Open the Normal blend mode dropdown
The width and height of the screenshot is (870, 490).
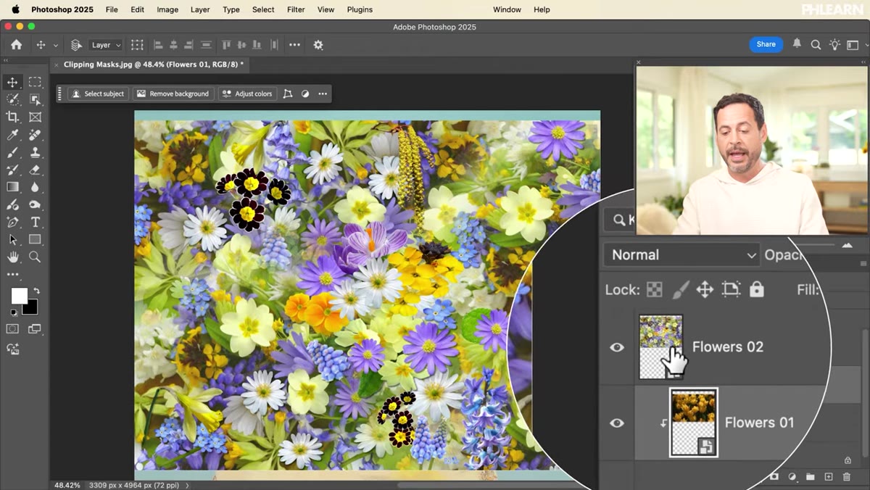[682, 254]
